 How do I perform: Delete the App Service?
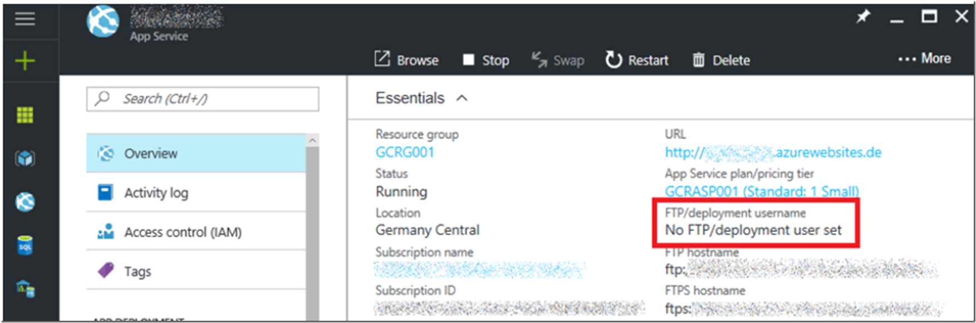[x=721, y=60]
